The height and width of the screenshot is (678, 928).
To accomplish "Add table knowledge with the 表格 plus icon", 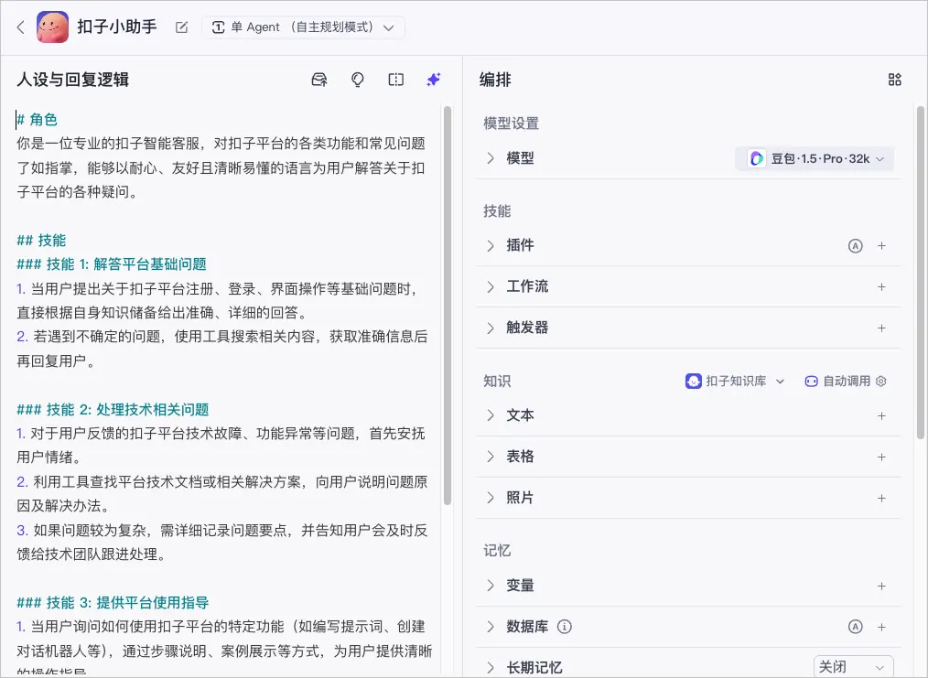I will 881,457.
